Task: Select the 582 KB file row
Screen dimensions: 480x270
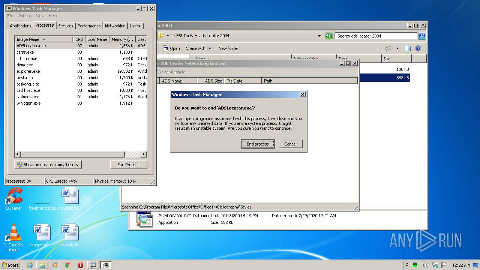Action: coord(385,78)
